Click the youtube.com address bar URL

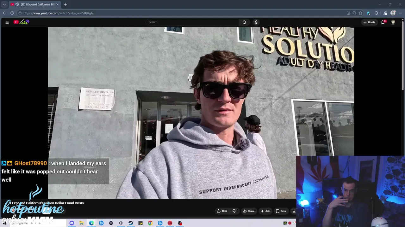tap(58, 13)
